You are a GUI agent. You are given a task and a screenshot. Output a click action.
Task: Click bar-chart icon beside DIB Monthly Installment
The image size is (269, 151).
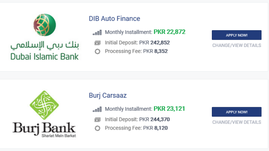click(97, 32)
